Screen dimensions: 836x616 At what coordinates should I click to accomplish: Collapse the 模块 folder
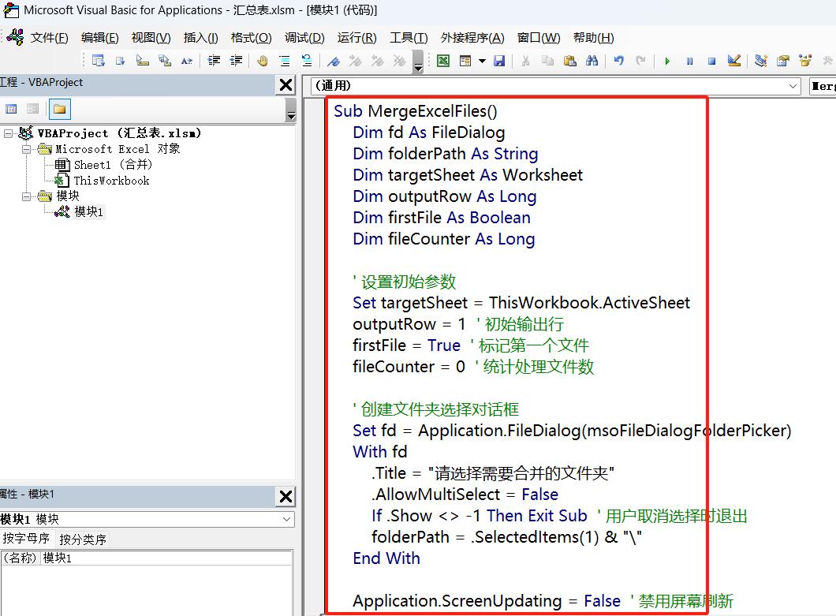coord(26,196)
